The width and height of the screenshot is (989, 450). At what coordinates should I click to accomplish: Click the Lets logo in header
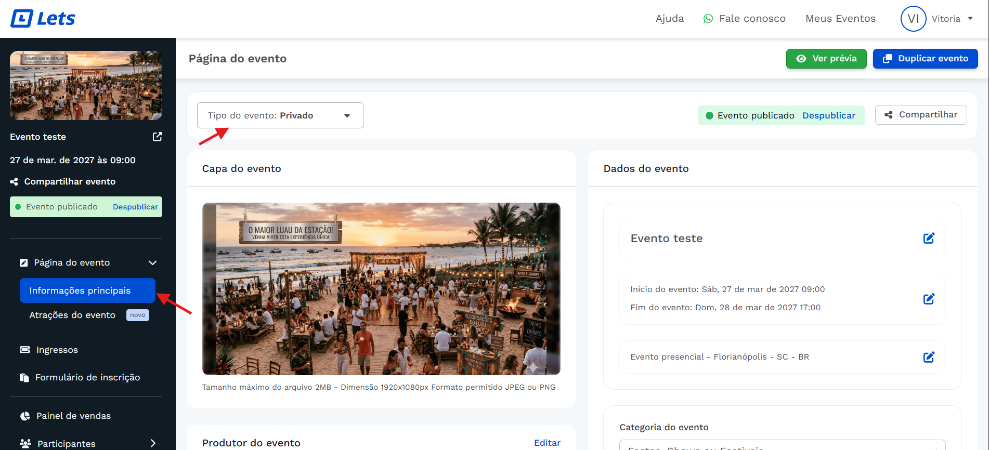click(x=43, y=19)
